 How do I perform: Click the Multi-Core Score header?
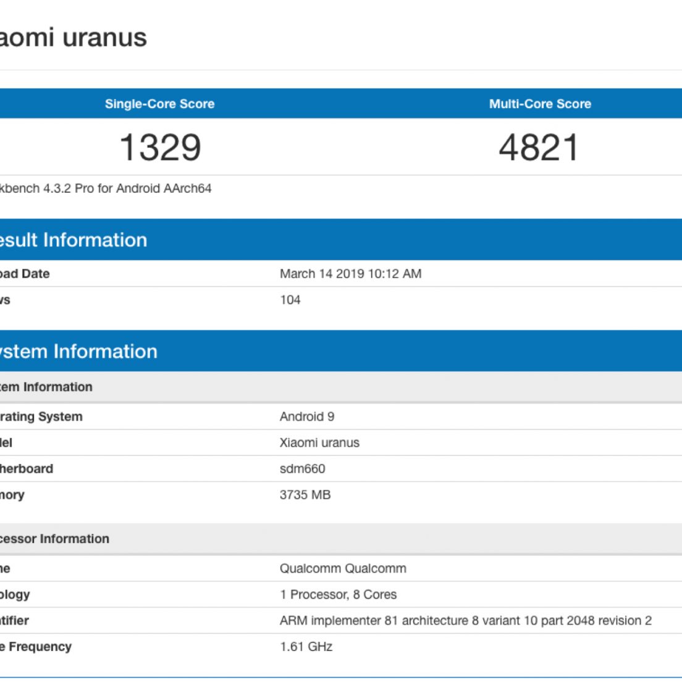click(540, 104)
